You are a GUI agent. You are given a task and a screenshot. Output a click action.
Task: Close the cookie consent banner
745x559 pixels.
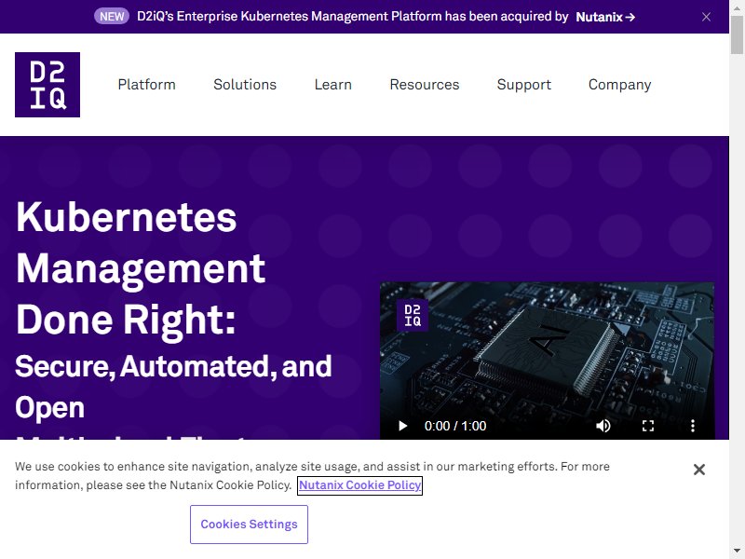point(699,470)
